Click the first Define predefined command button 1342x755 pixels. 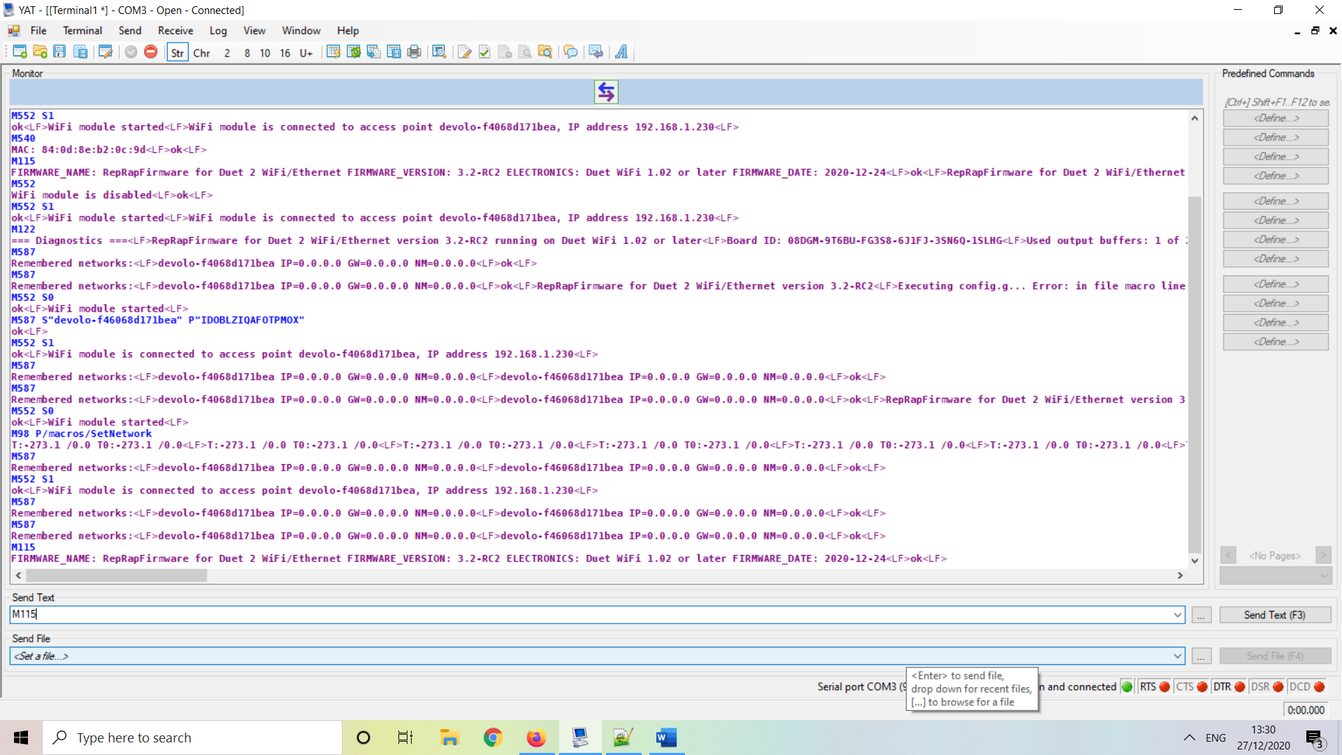[x=1276, y=118]
